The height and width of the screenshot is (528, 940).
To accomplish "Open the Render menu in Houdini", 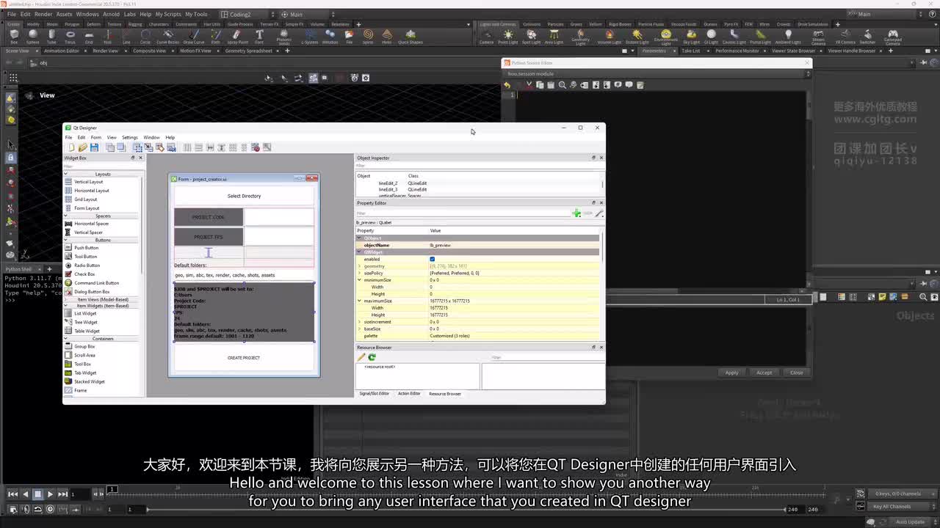I will click(43, 14).
